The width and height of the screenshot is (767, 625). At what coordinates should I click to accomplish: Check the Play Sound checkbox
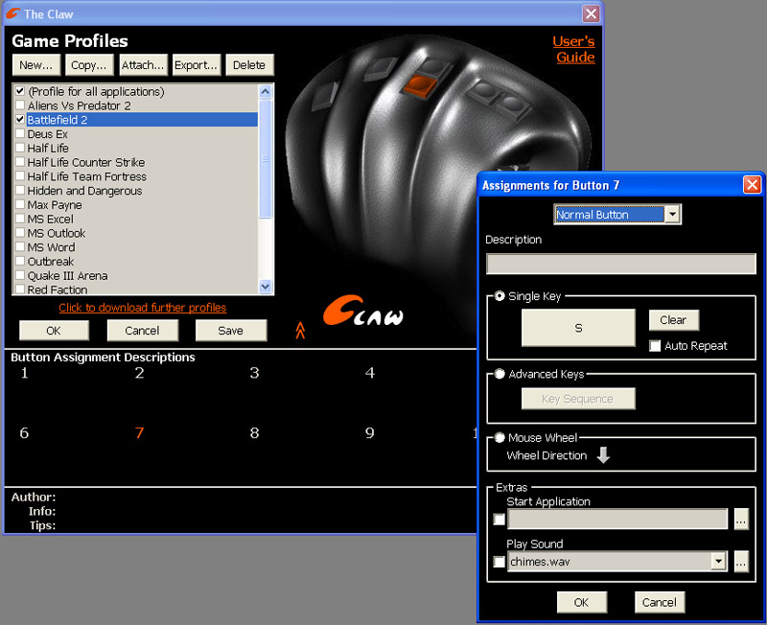tap(499, 562)
